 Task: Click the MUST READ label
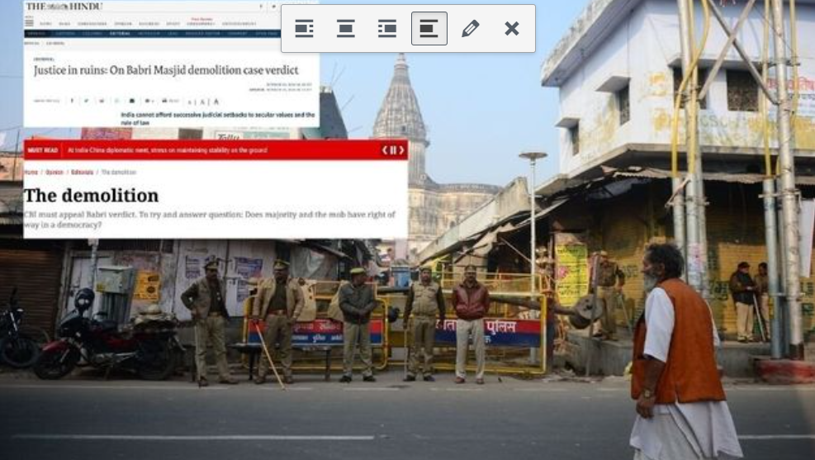tap(42, 150)
